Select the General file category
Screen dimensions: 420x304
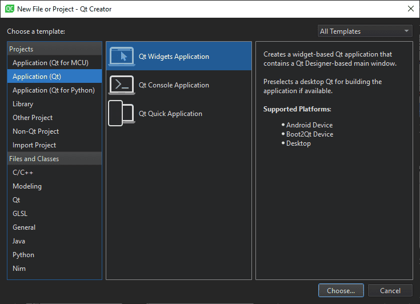[55, 227]
